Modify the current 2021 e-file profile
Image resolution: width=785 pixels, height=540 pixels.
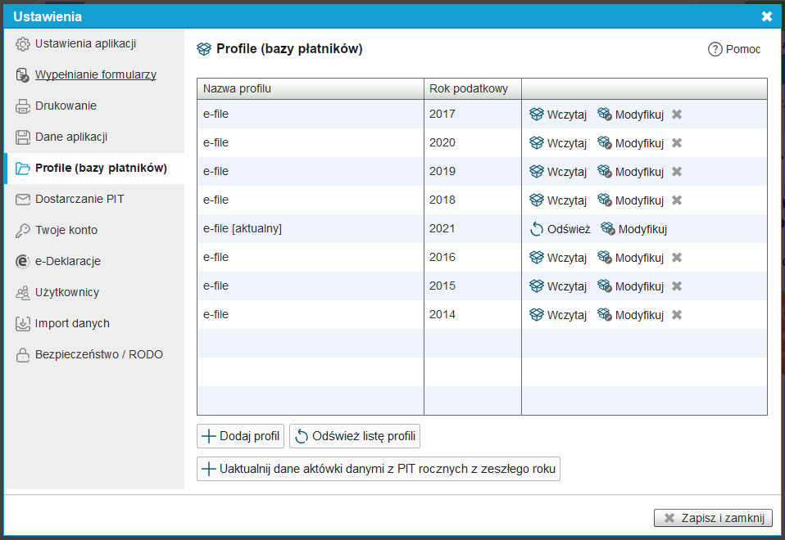(x=633, y=229)
